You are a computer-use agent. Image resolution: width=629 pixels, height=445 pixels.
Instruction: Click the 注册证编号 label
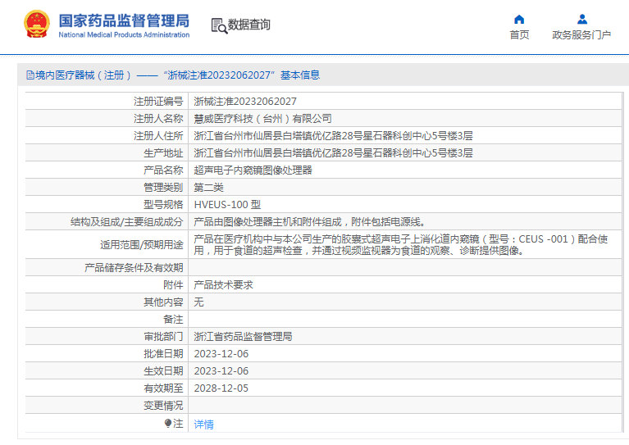tap(158, 102)
